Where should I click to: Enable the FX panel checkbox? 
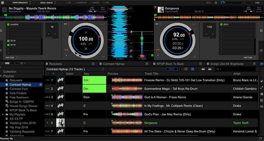(x=68, y=3)
